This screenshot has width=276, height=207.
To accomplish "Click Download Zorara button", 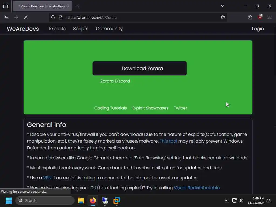I will [140, 68].
